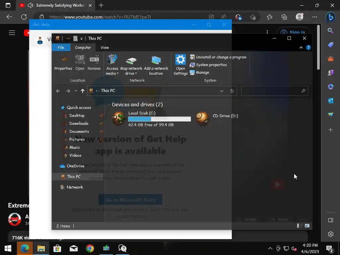The width and height of the screenshot is (340, 255).
Task: Select This PC in the navigation pane
Action: tap(73, 177)
